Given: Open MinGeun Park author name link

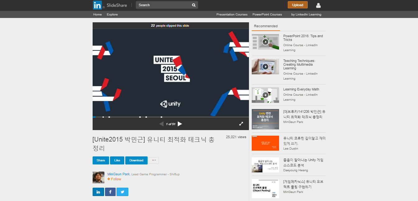Looking at the screenshot, I should pos(118,174).
